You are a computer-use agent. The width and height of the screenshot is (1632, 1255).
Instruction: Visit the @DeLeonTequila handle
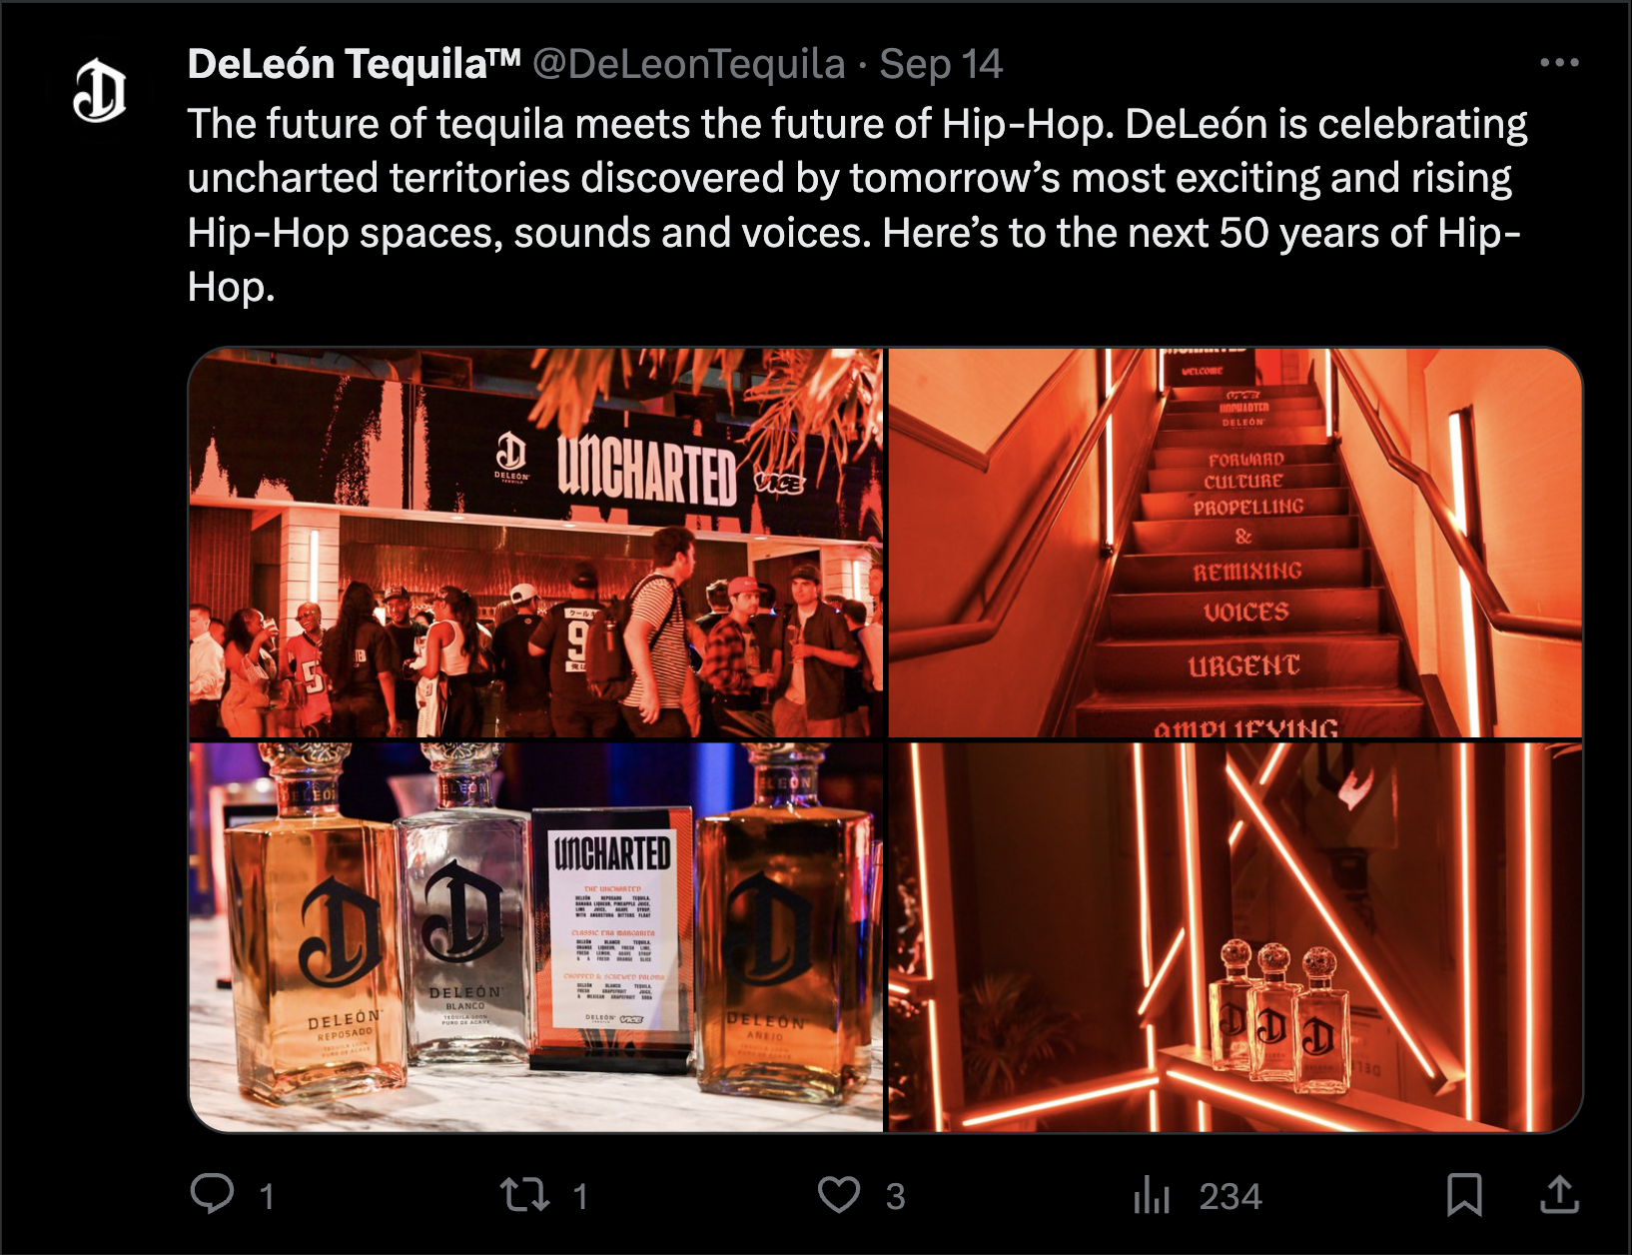click(689, 64)
